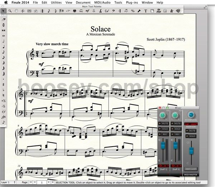The height and width of the screenshot is (187, 215).
Task: Solo Staff 1 in the Mixer
Action: coord(163,129)
